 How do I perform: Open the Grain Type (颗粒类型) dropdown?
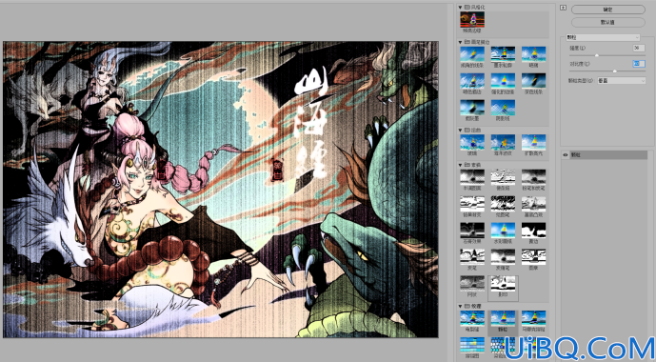coord(621,80)
